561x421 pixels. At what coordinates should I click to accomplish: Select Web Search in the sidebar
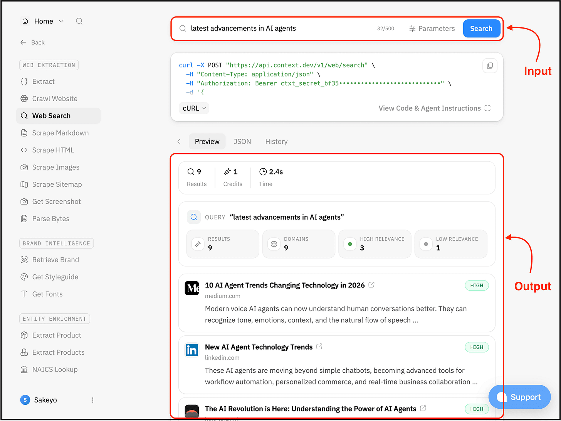pos(58,116)
